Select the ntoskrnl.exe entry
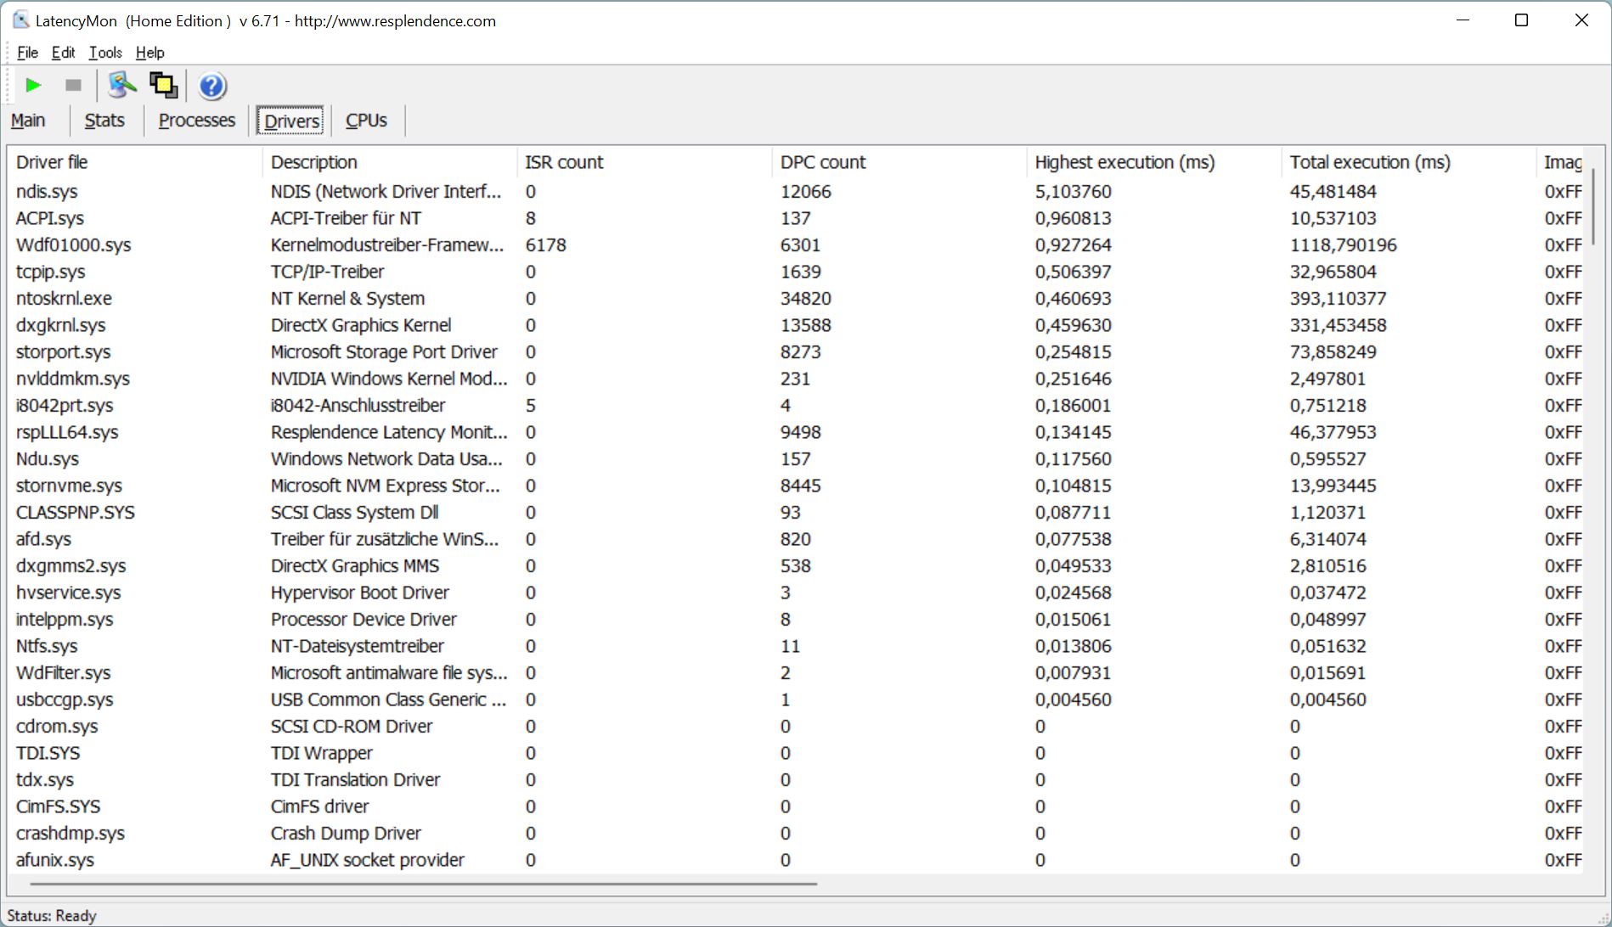This screenshot has height=927, width=1612. click(x=797, y=299)
